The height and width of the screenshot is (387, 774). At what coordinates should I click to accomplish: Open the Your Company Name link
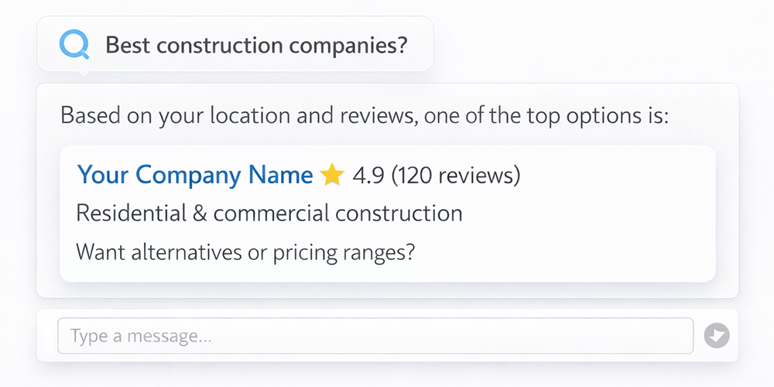click(195, 176)
